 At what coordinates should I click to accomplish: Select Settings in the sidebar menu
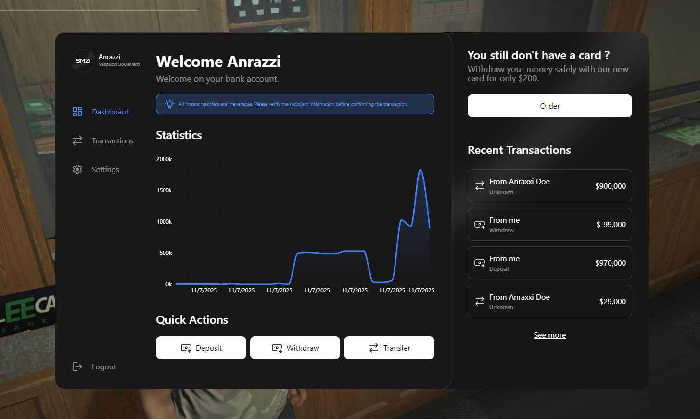coord(105,169)
